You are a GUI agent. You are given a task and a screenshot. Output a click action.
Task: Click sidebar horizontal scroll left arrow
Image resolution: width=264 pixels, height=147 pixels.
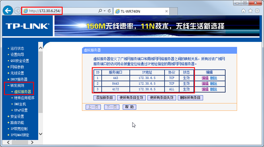point(8,142)
